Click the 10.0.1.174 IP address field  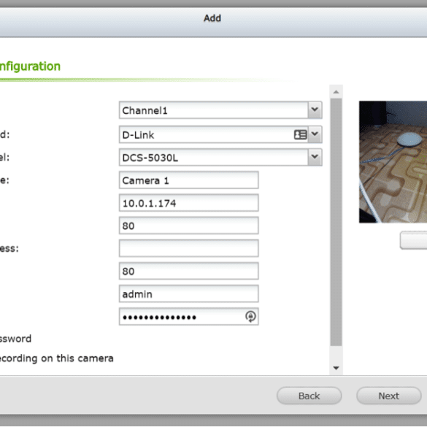click(189, 203)
